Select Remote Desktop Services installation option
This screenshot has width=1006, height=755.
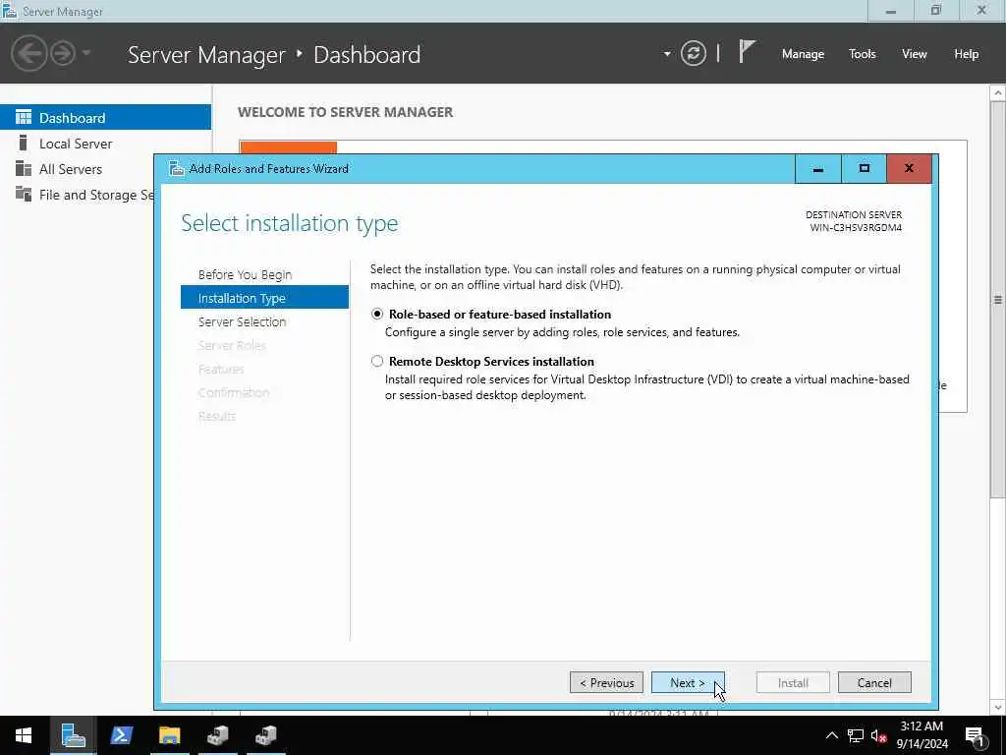[377, 361]
